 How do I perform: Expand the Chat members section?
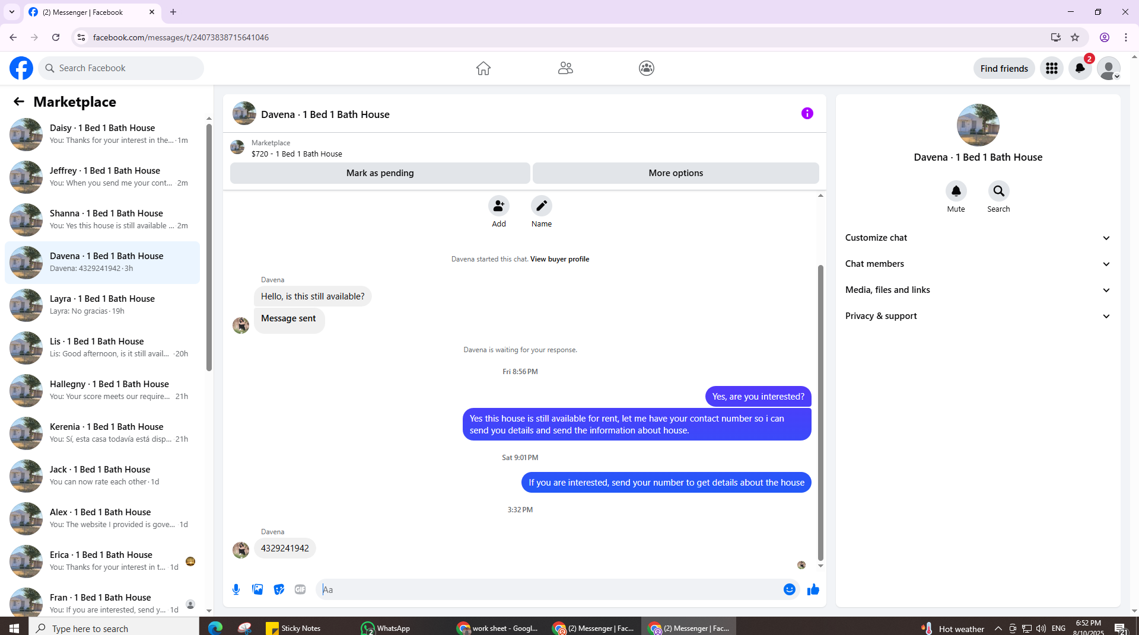978,264
